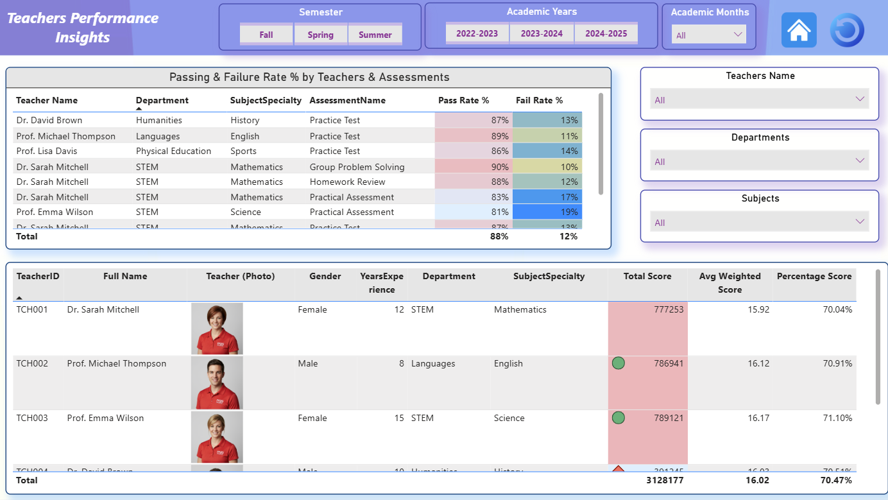This screenshot has width=888, height=500.
Task: Open the Subjects filter dropdown
Action: (760, 221)
